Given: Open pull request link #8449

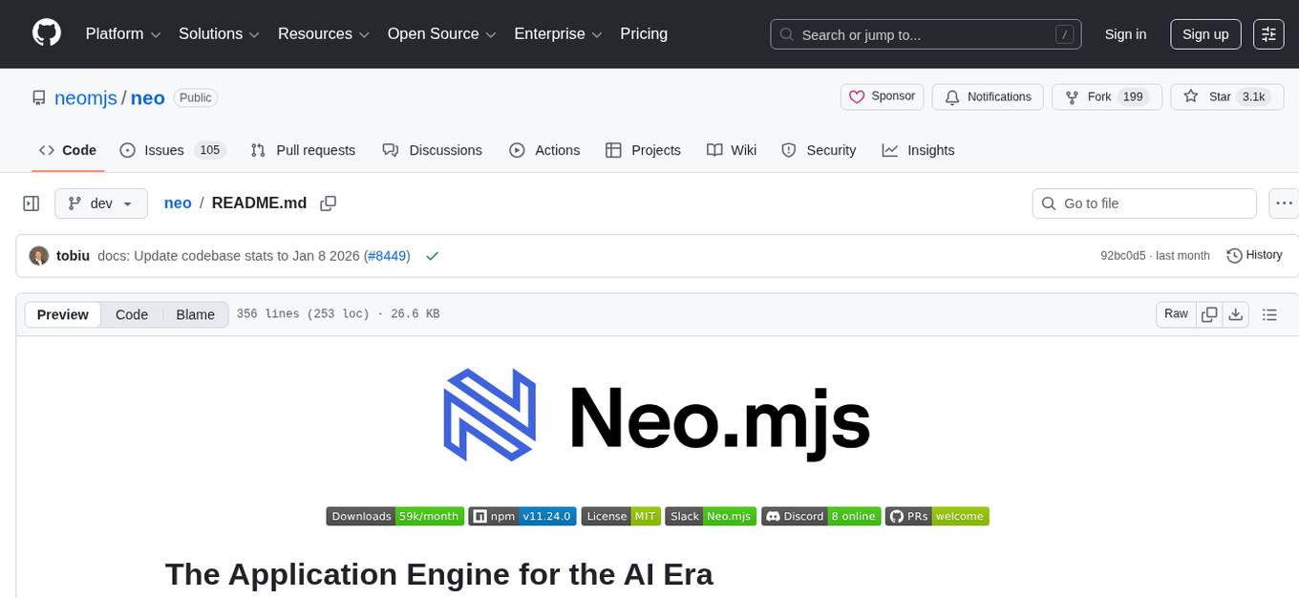Looking at the screenshot, I should [x=386, y=255].
